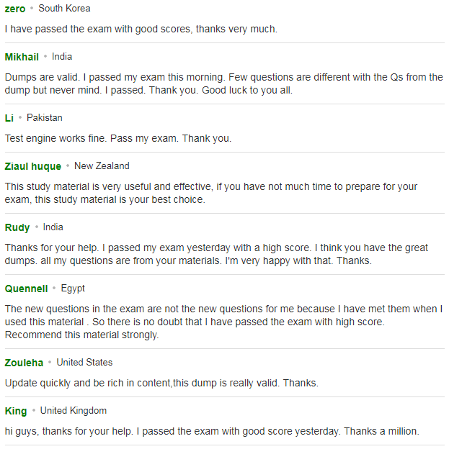Click United States label beside Zouleha
This screenshot has width=449, height=449.
(x=84, y=362)
